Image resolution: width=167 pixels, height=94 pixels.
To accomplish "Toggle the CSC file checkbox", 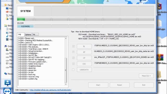I will [73, 64].
